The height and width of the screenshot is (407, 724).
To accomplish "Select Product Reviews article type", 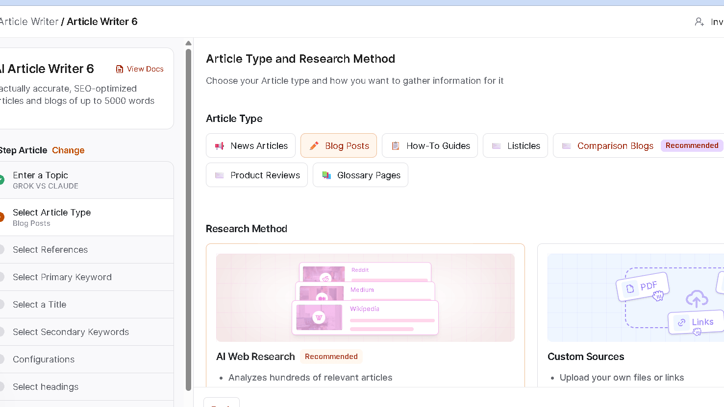I will [x=257, y=175].
